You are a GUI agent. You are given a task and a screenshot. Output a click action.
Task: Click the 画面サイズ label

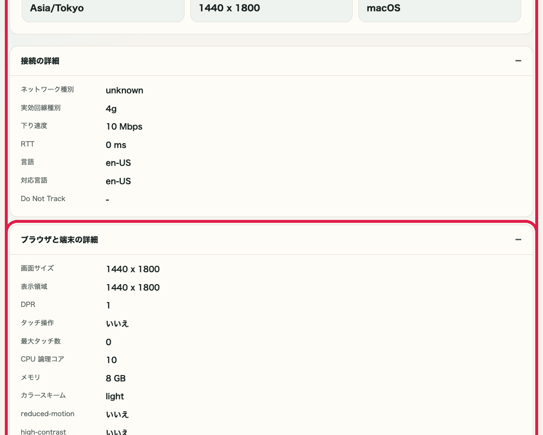[37, 269]
